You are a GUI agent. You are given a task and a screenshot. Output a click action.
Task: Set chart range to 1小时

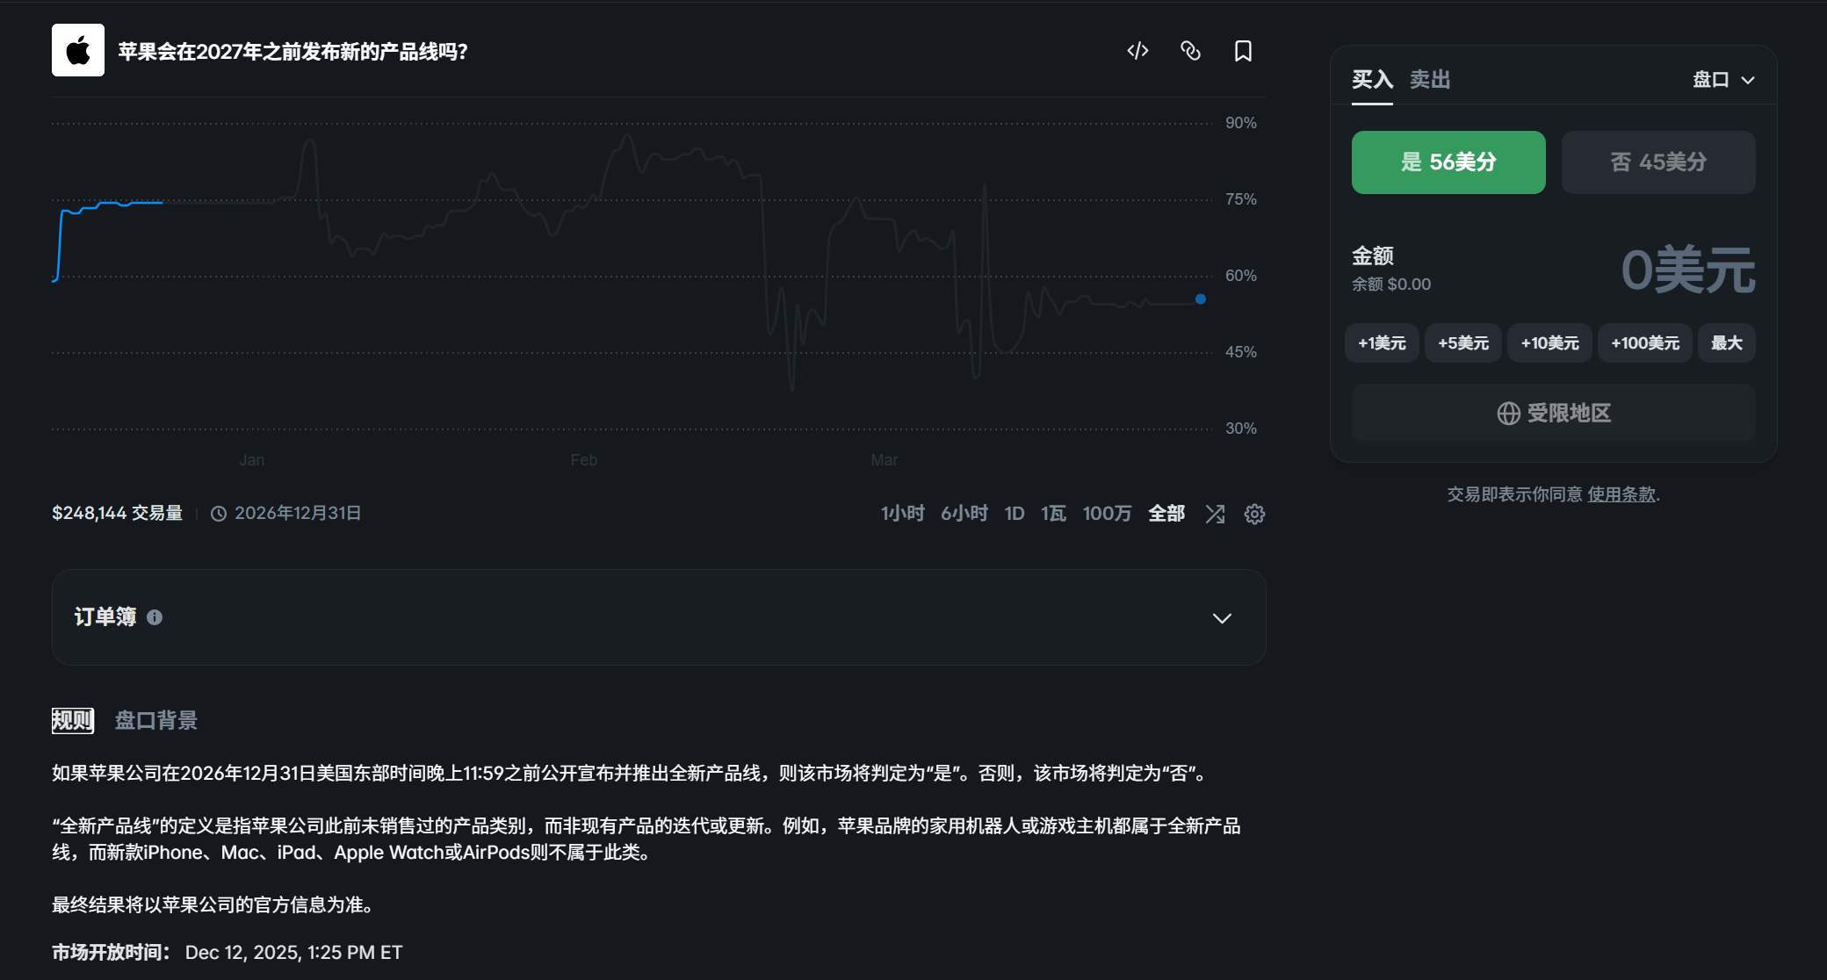tap(902, 513)
